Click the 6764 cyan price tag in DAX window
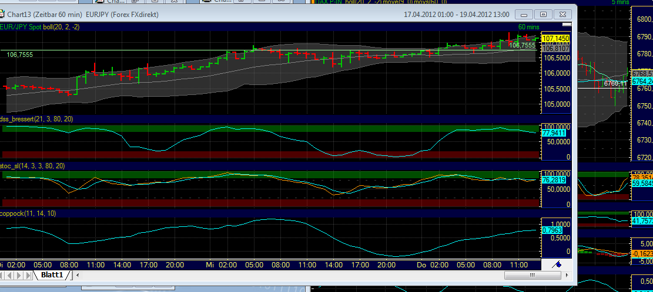The height and width of the screenshot is (292, 653). coord(642,82)
